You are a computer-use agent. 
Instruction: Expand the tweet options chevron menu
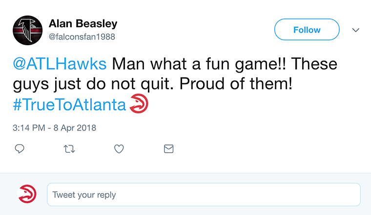point(355,30)
